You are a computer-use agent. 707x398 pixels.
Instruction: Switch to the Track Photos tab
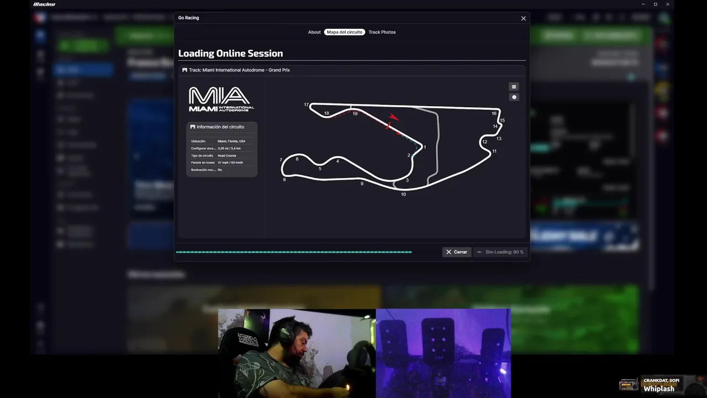coord(382,32)
